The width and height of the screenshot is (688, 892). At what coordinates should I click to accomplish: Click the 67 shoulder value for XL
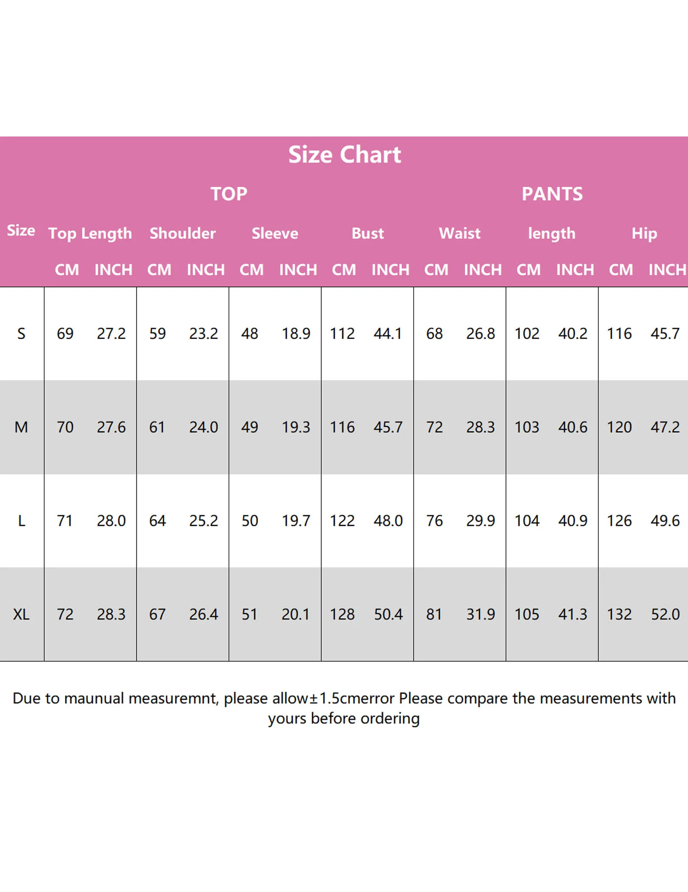click(x=157, y=614)
